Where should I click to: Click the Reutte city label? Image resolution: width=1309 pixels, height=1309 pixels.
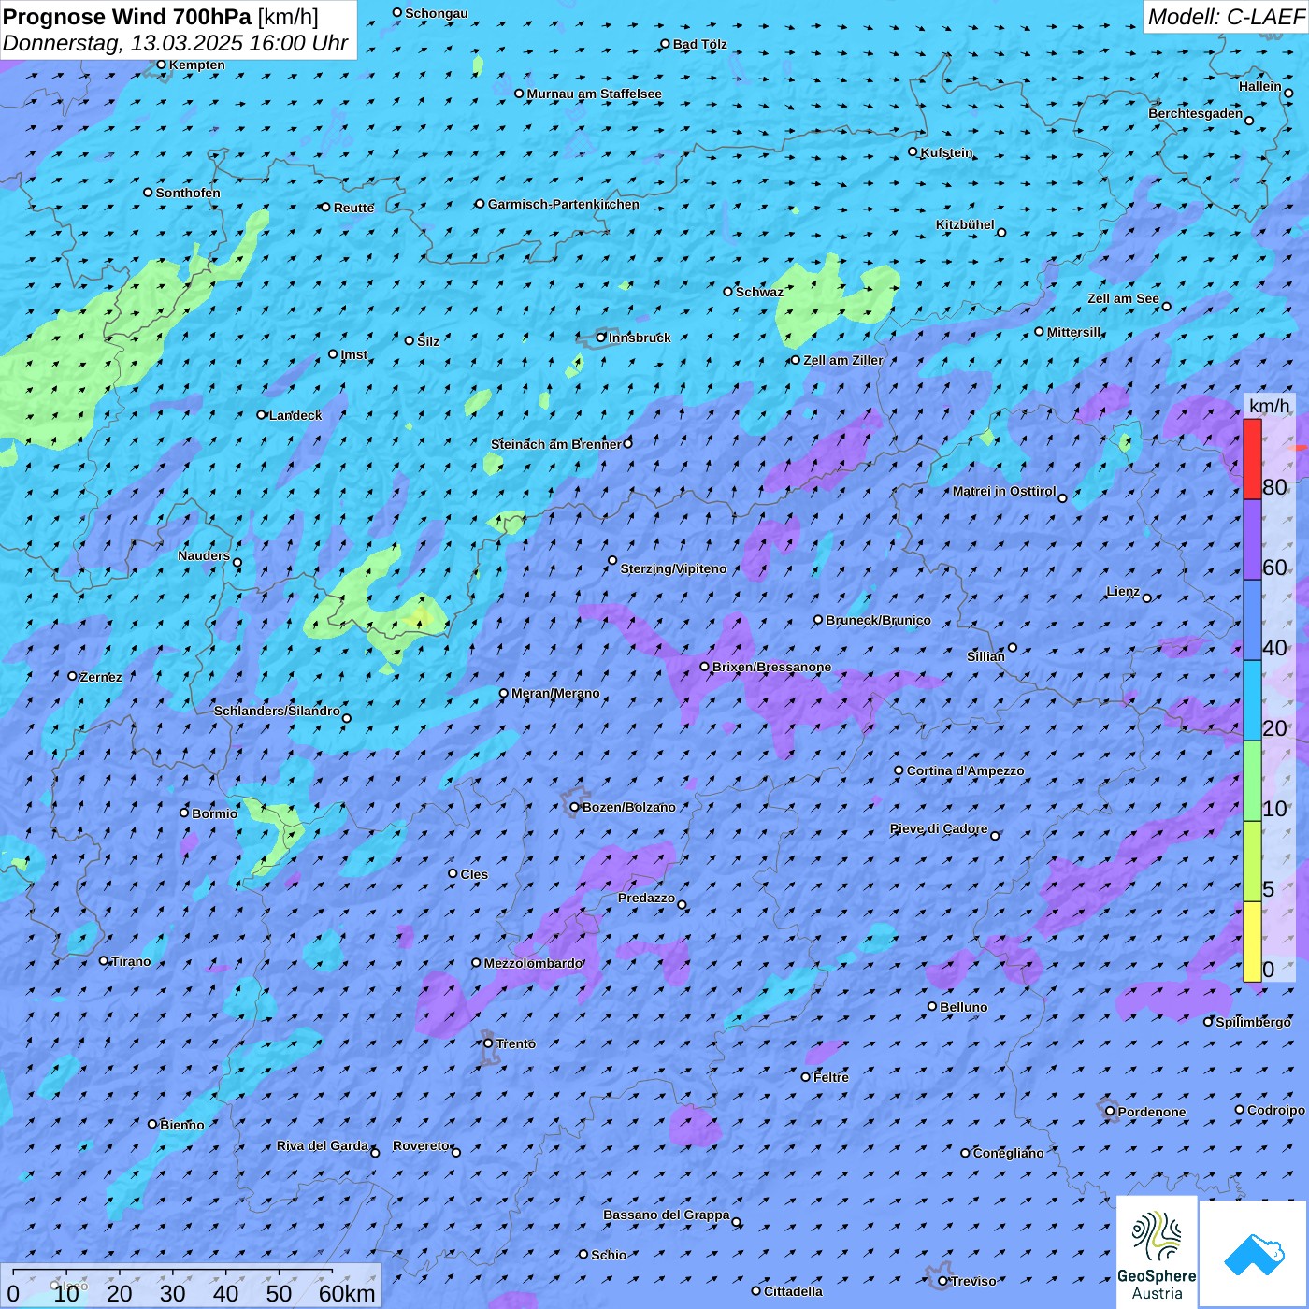point(353,208)
